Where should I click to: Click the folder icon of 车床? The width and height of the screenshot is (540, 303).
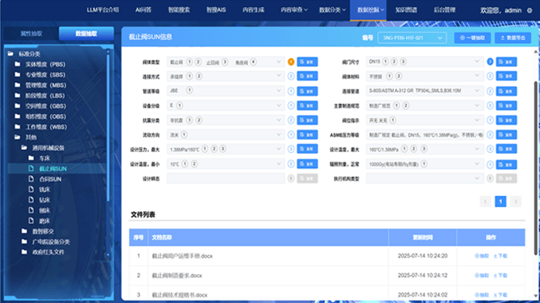point(31,158)
